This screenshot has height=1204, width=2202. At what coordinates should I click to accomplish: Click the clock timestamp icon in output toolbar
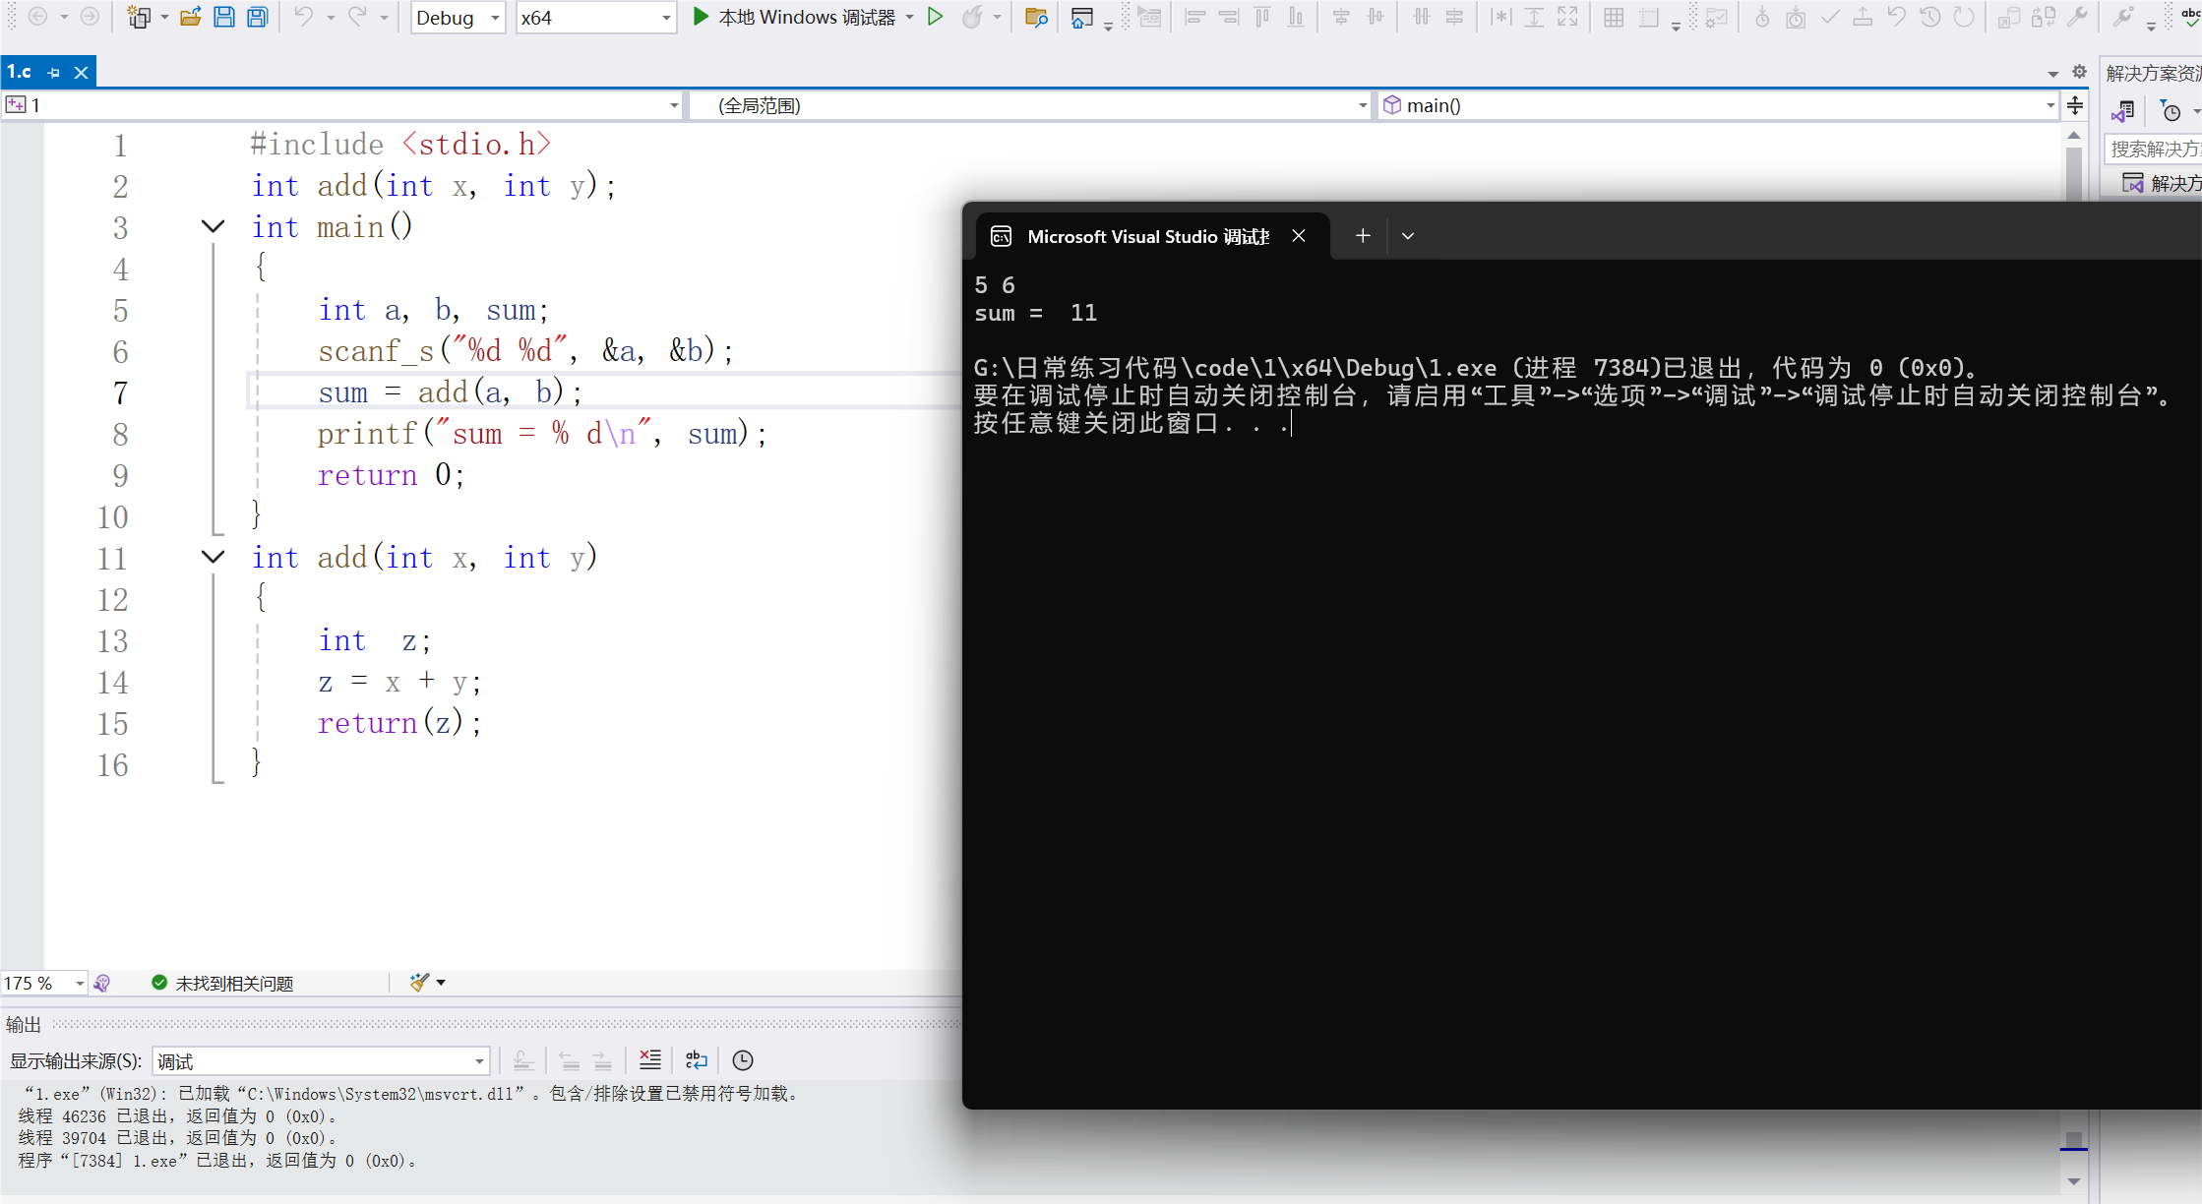click(743, 1059)
